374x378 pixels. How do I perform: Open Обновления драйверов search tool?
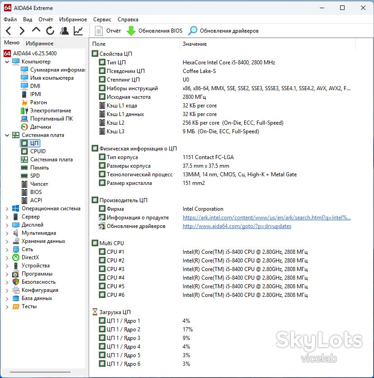(x=223, y=31)
